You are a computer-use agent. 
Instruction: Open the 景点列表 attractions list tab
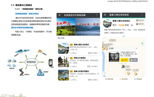[123, 79]
